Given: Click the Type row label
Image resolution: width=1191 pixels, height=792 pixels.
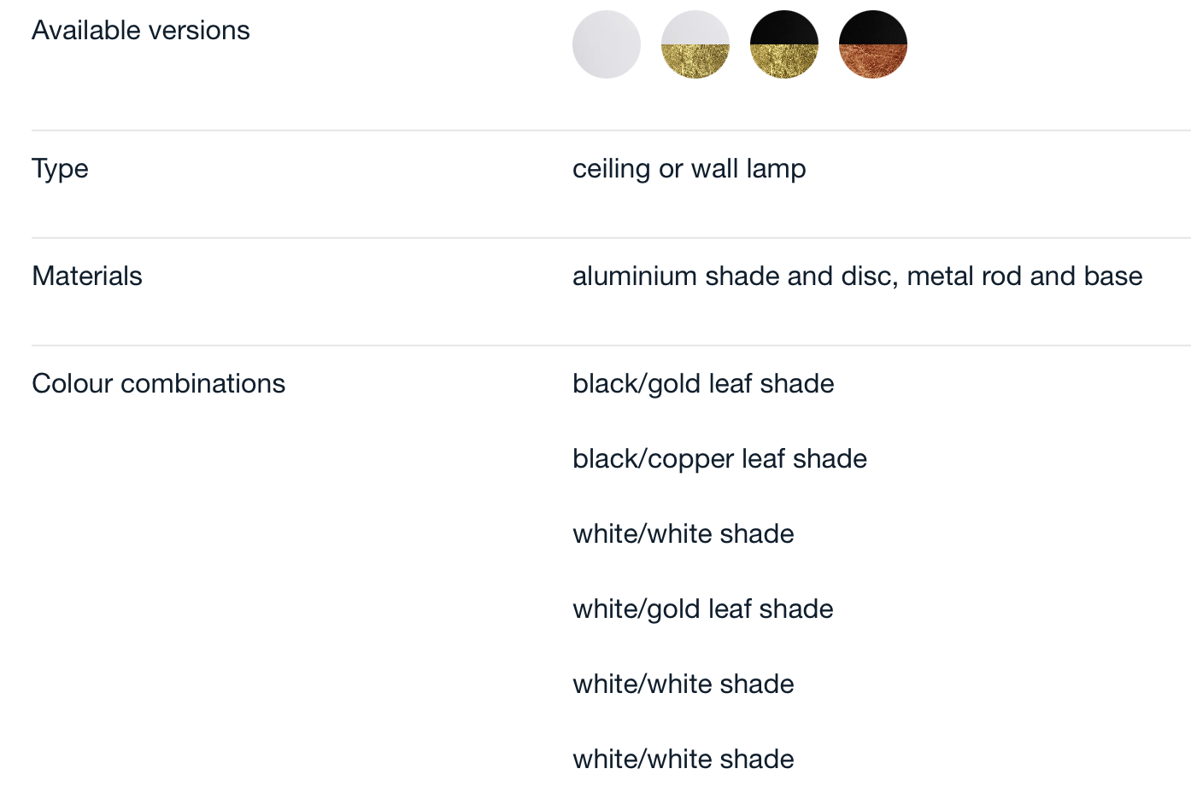Looking at the screenshot, I should 60,169.
